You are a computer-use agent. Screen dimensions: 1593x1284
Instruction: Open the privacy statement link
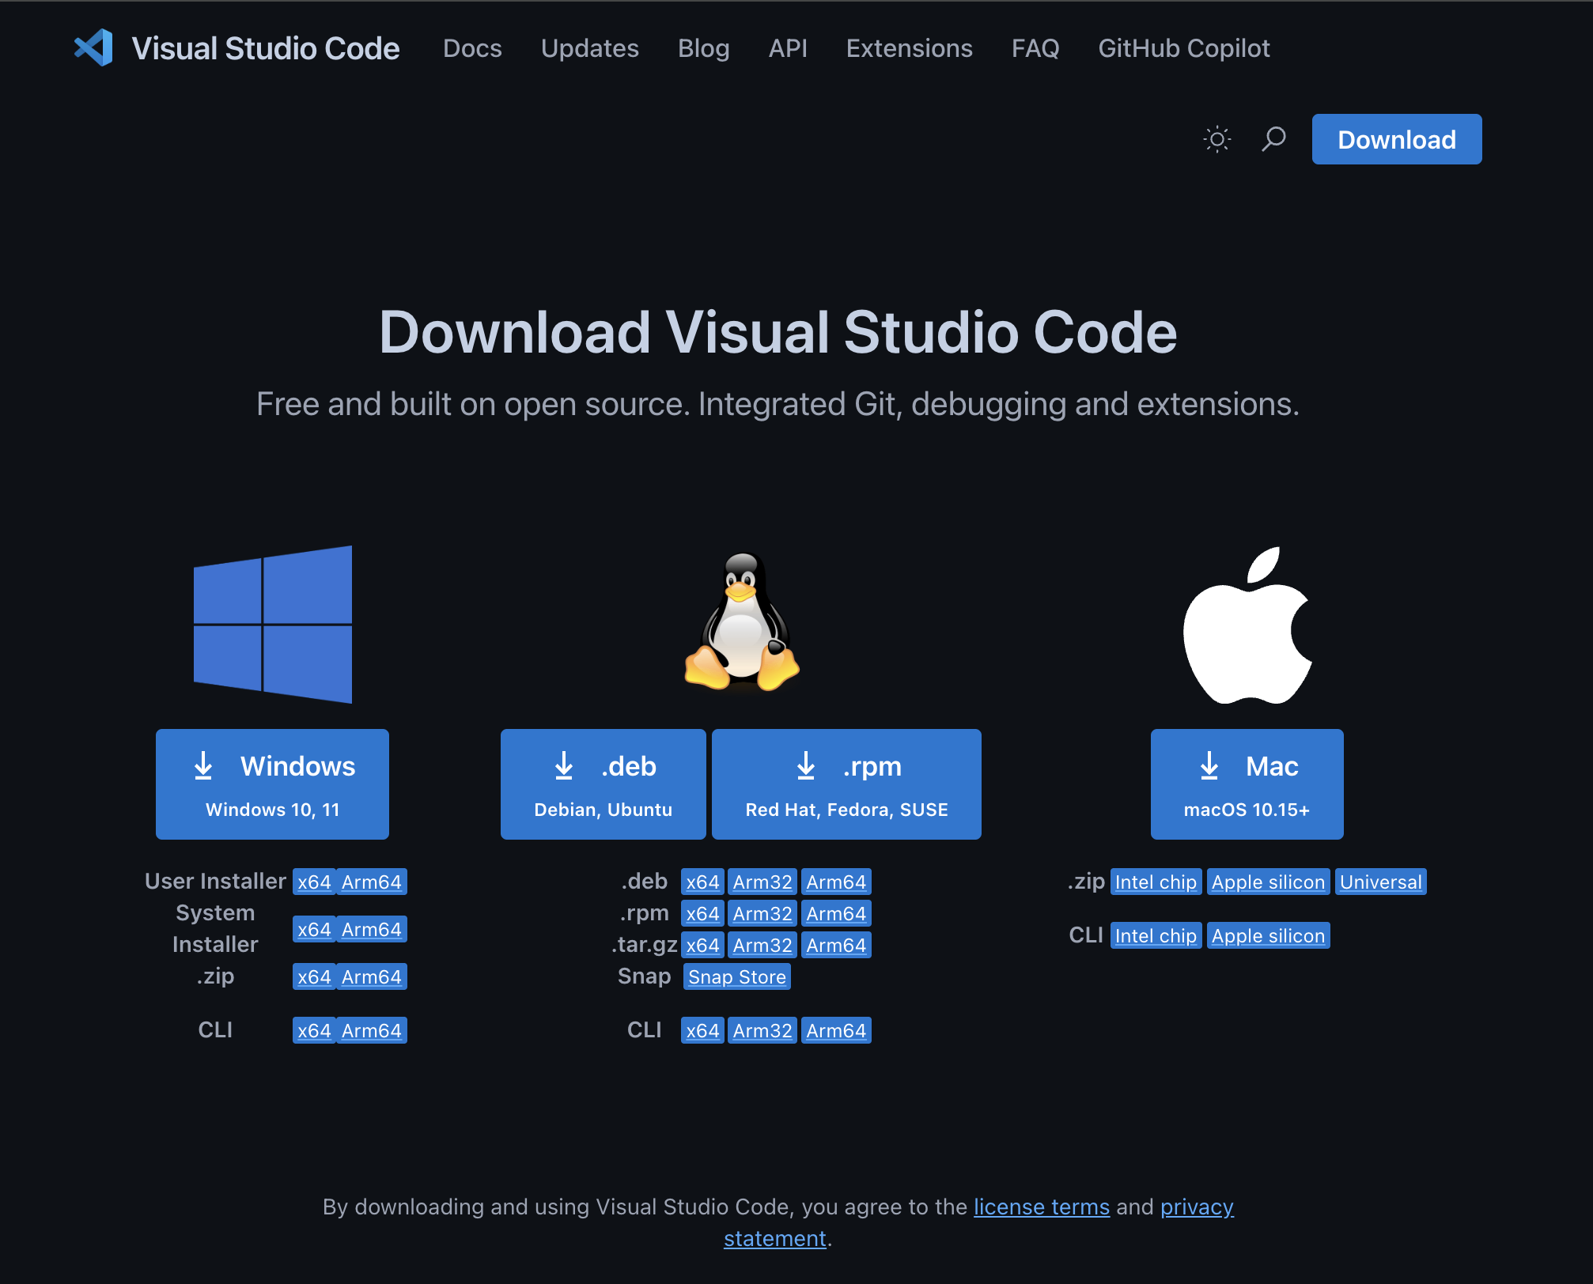(1197, 1207)
